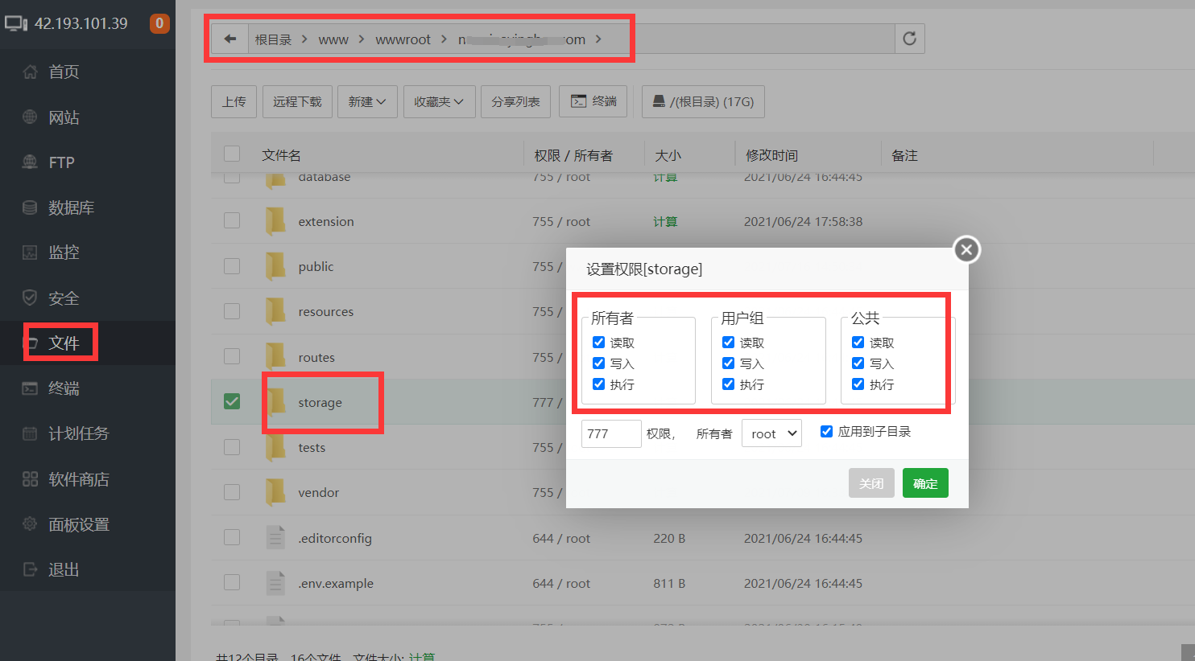Click 计算 size link for extension
Viewport: 1195px width, 661px height.
click(665, 221)
